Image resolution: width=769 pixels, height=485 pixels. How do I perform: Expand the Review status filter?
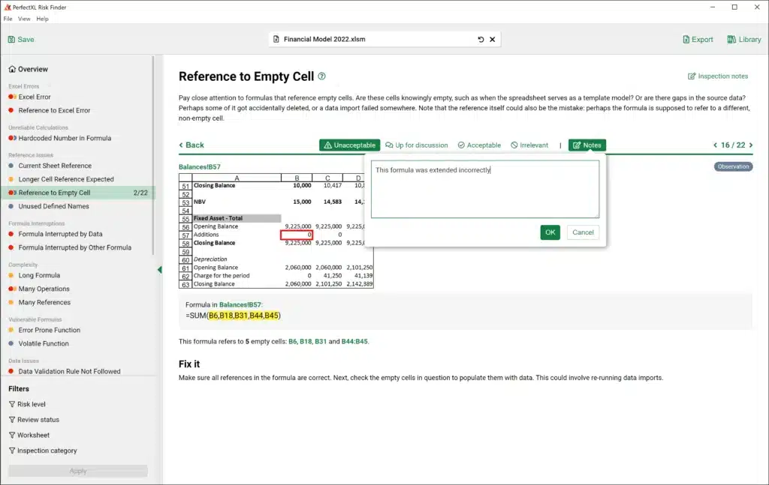coord(34,420)
